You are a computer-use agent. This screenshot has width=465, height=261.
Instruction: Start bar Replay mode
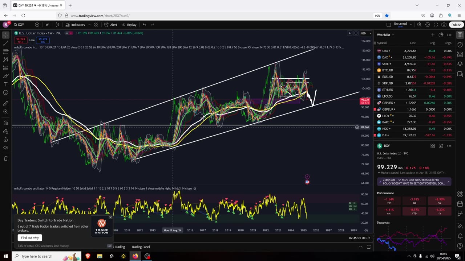(129, 25)
